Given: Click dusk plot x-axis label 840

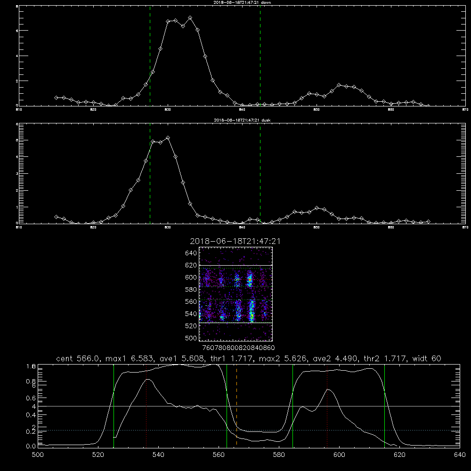Looking at the screenshot, I should [242, 227].
